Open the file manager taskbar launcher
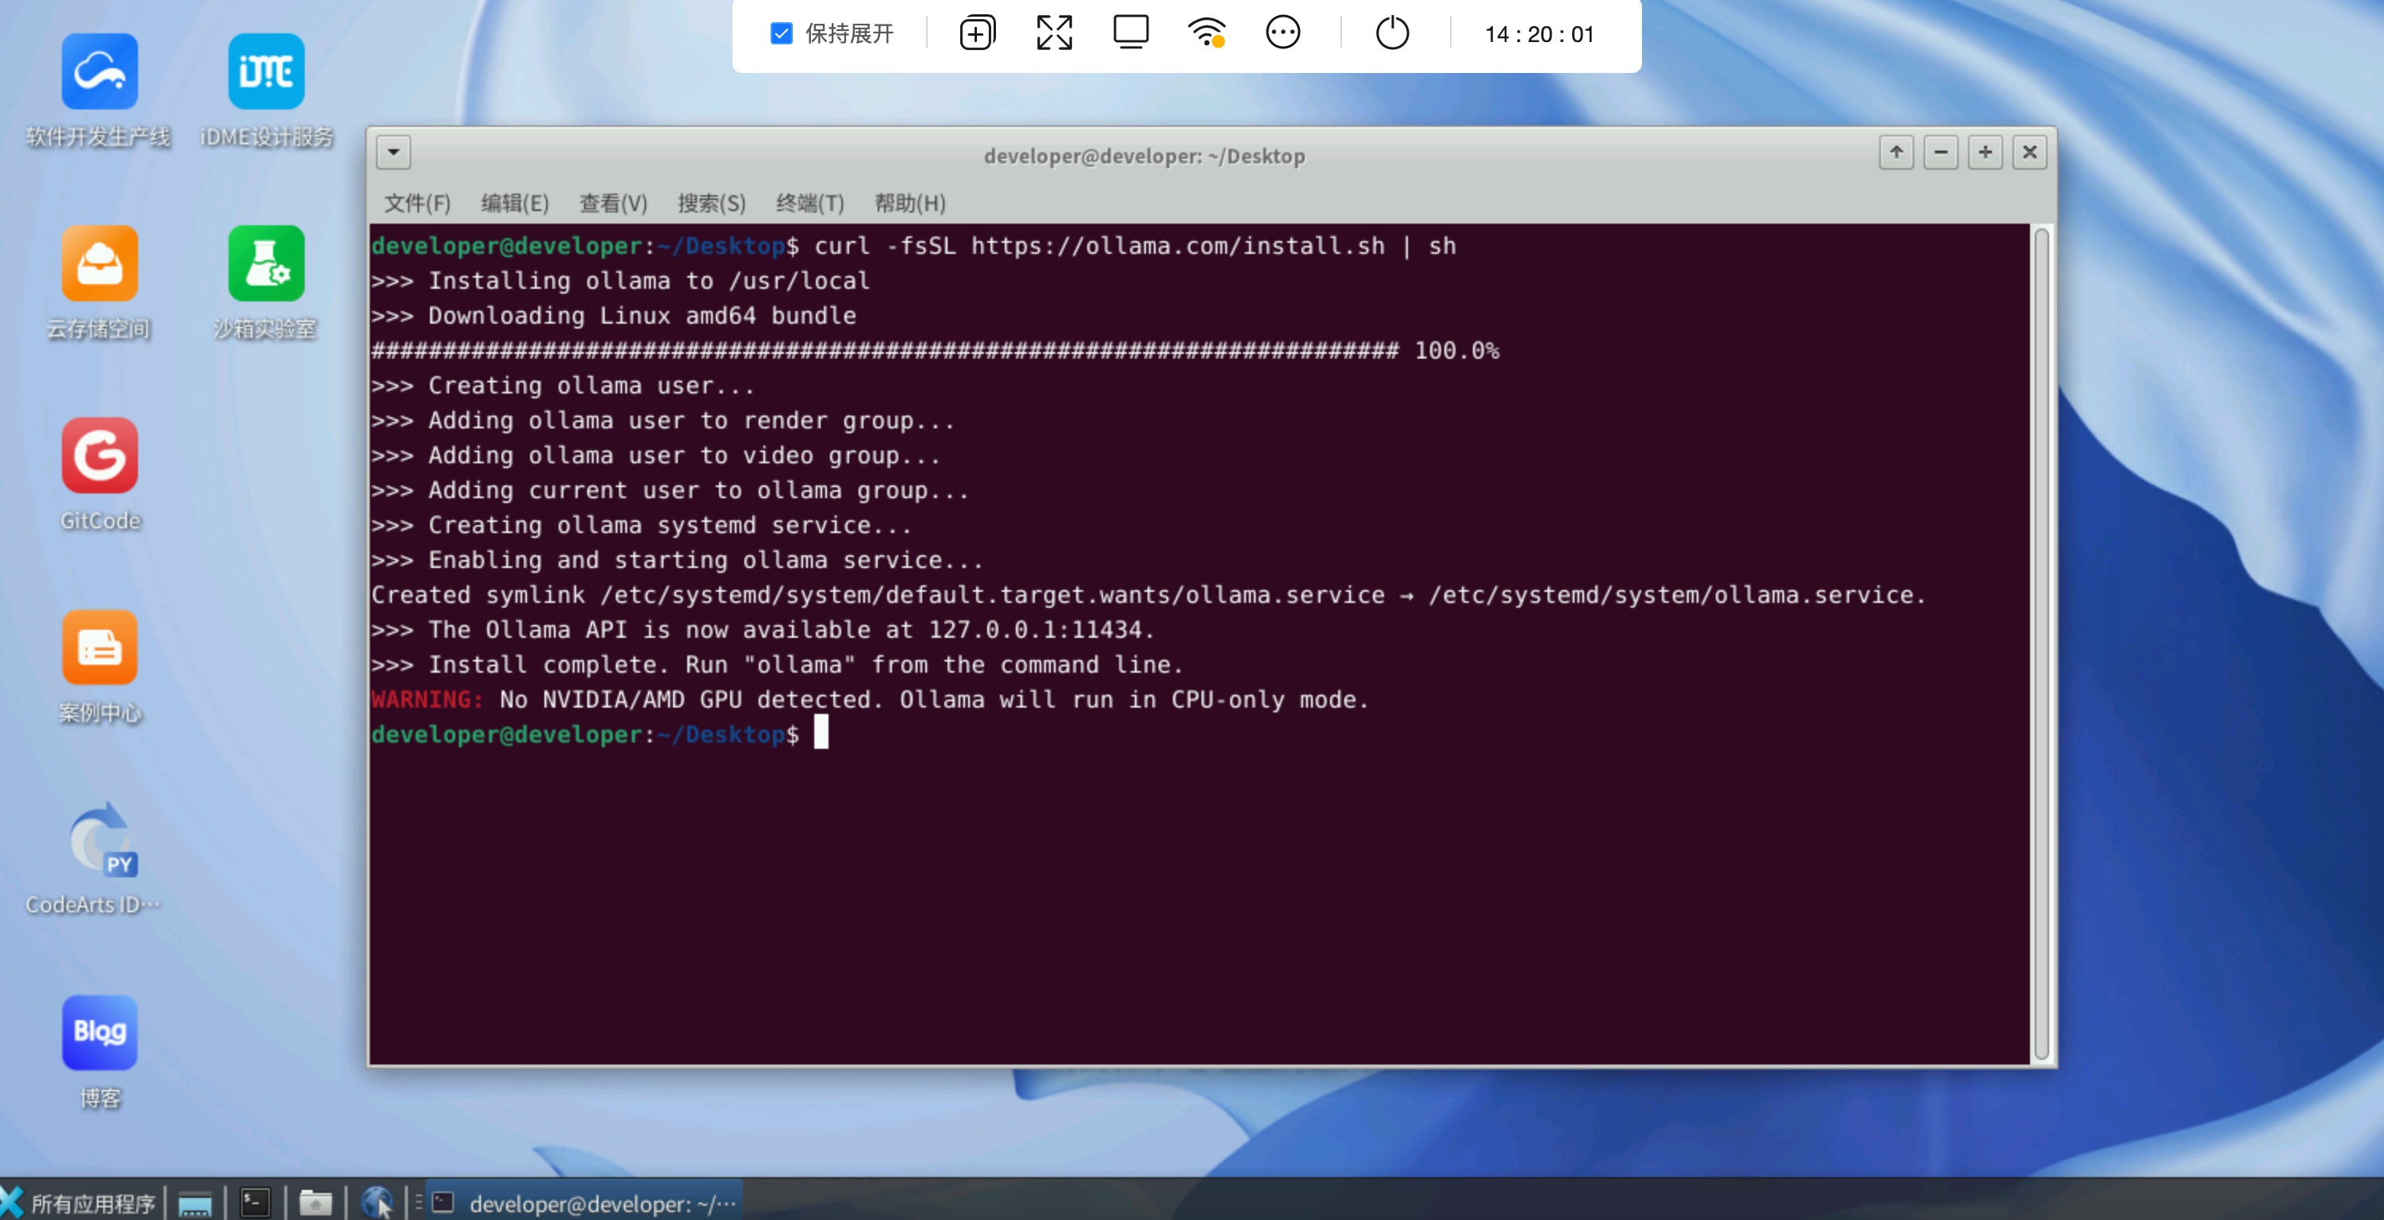The width and height of the screenshot is (2384, 1220). (x=314, y=1203)
